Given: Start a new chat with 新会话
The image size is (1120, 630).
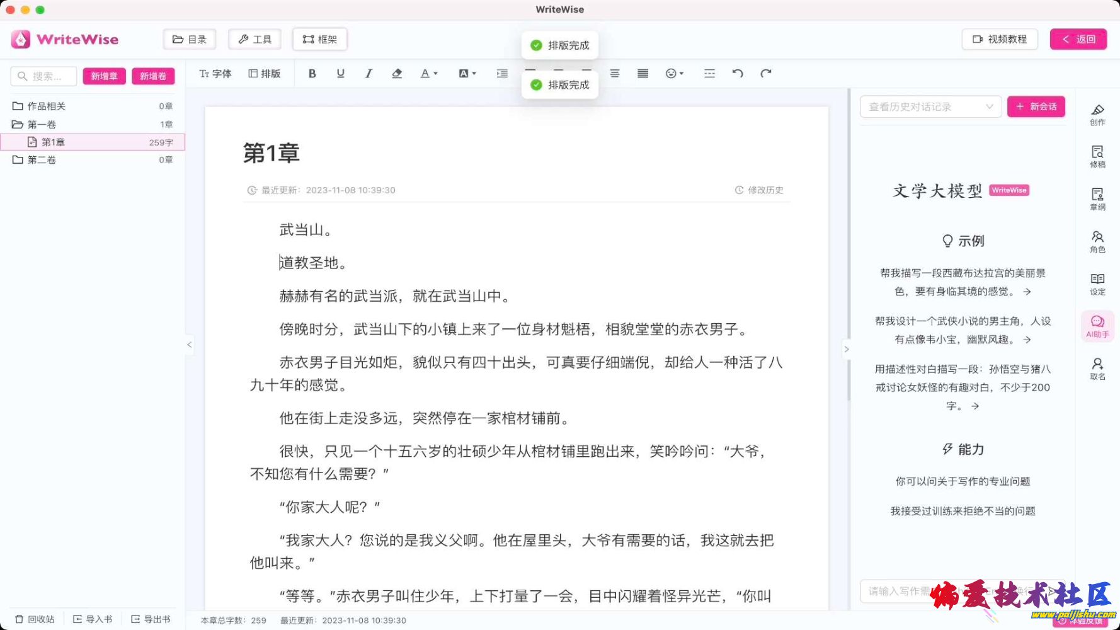Looking at the screenshot, I should 1036,106.
